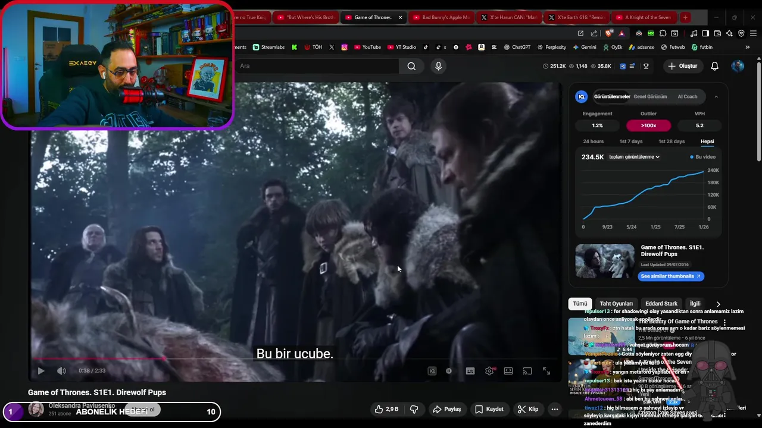This screenshot has height=428, width=762.
Task: Select the Hepsi time range
Action: click(707, 141)
